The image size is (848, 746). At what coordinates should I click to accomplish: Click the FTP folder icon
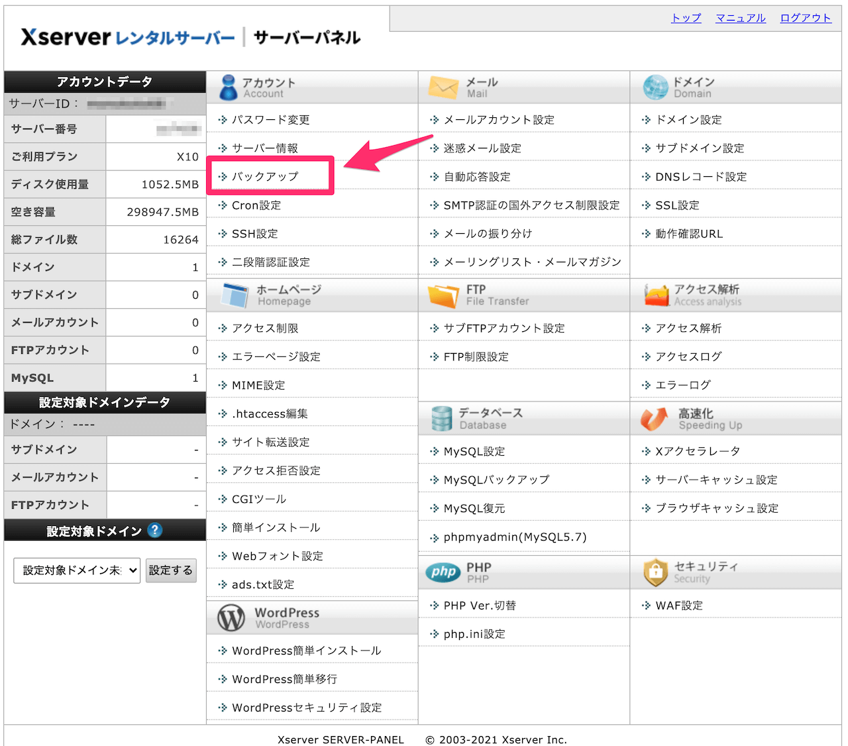pos(443,295)
